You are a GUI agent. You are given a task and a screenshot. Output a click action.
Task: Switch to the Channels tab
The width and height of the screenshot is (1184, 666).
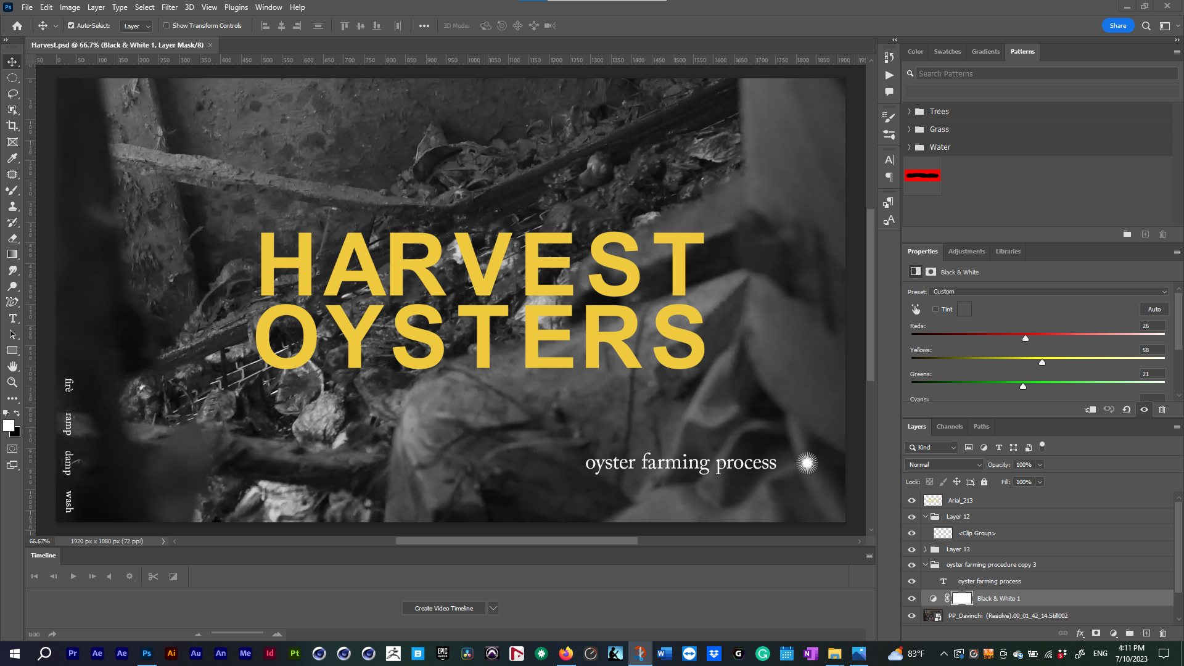click(x=950, y=426)
